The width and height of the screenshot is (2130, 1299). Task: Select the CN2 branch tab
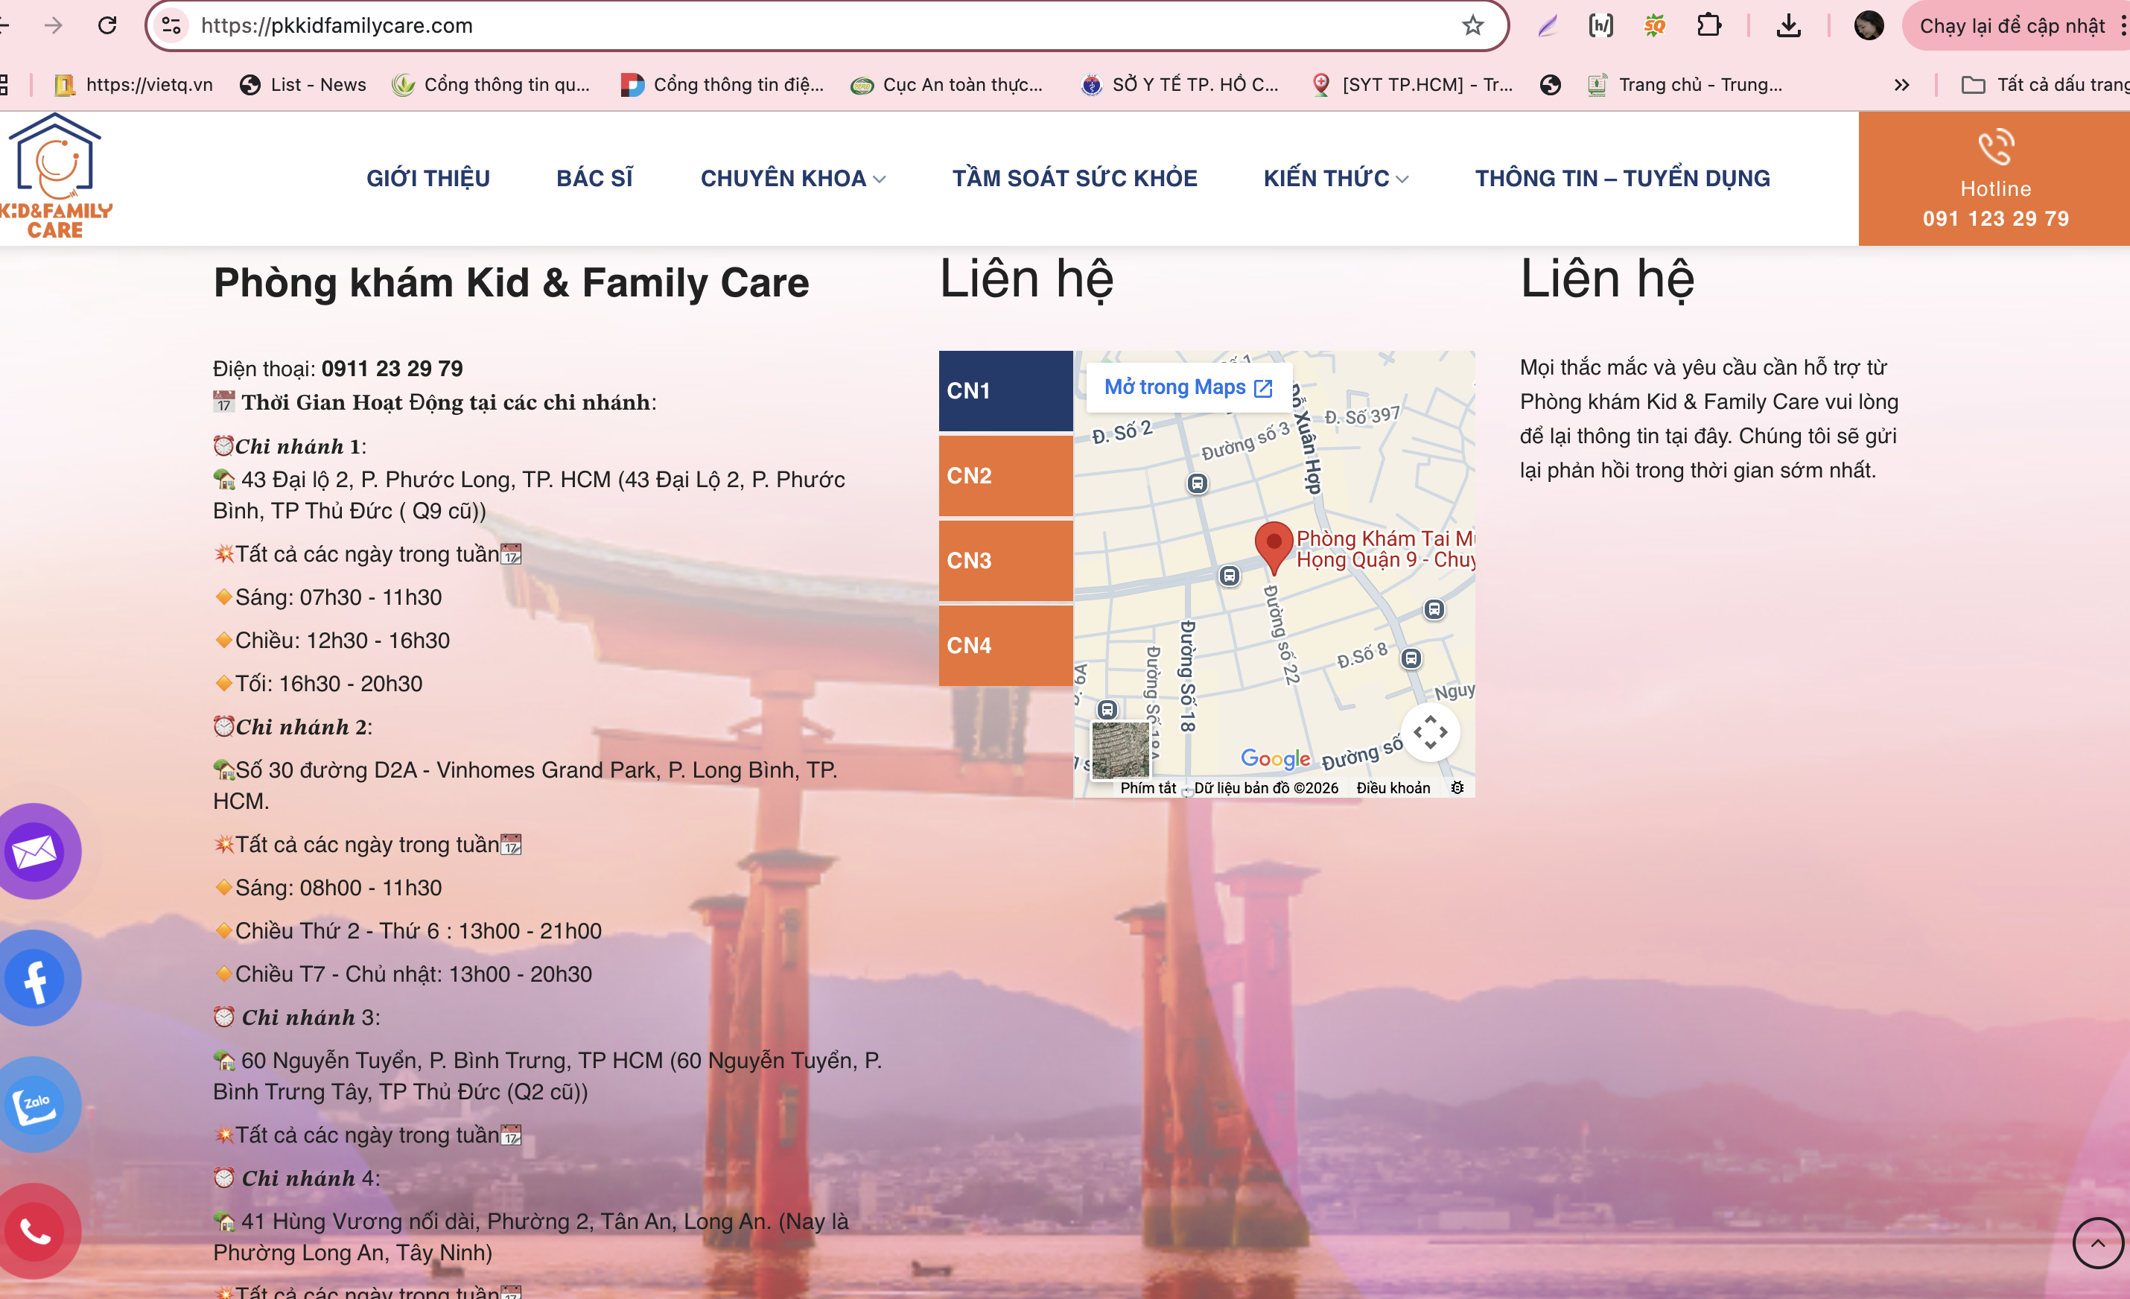1005,475
